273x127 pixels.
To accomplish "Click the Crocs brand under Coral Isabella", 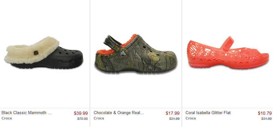I will coord(191,118).
